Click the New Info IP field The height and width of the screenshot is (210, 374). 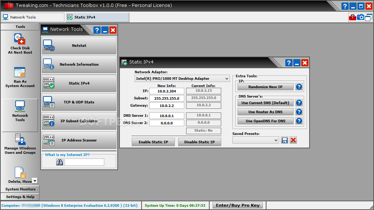(x=167, y=91)
